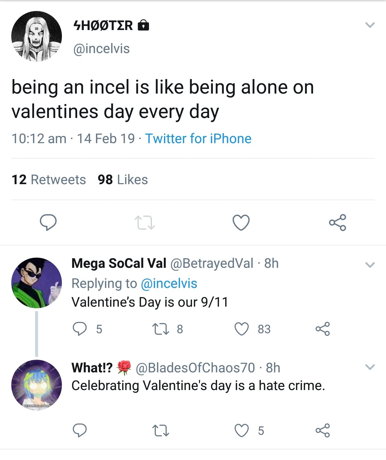Screen dimensions: 386x460
Task: Retweet the 'Valentine's Day is our 9/11' reply
Action: tap(161, 329)
